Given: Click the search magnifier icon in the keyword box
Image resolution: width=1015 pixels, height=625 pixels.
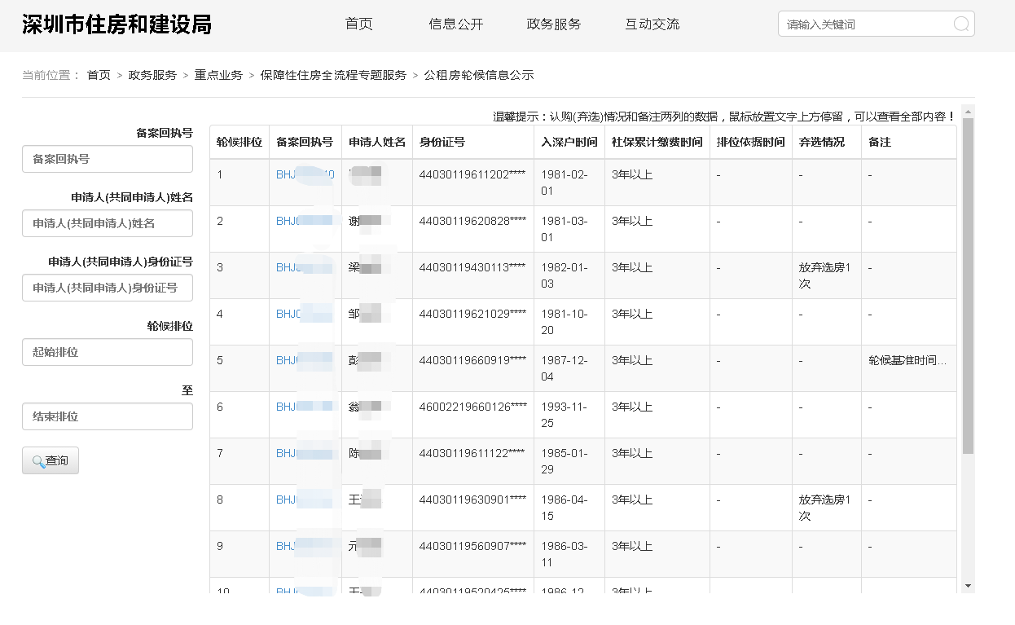Looking at the screenshot, I should click(961, 24).
